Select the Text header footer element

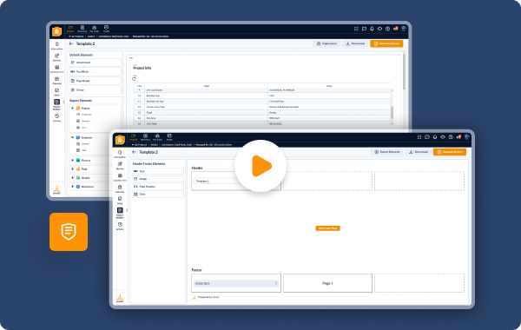(158, 171)
